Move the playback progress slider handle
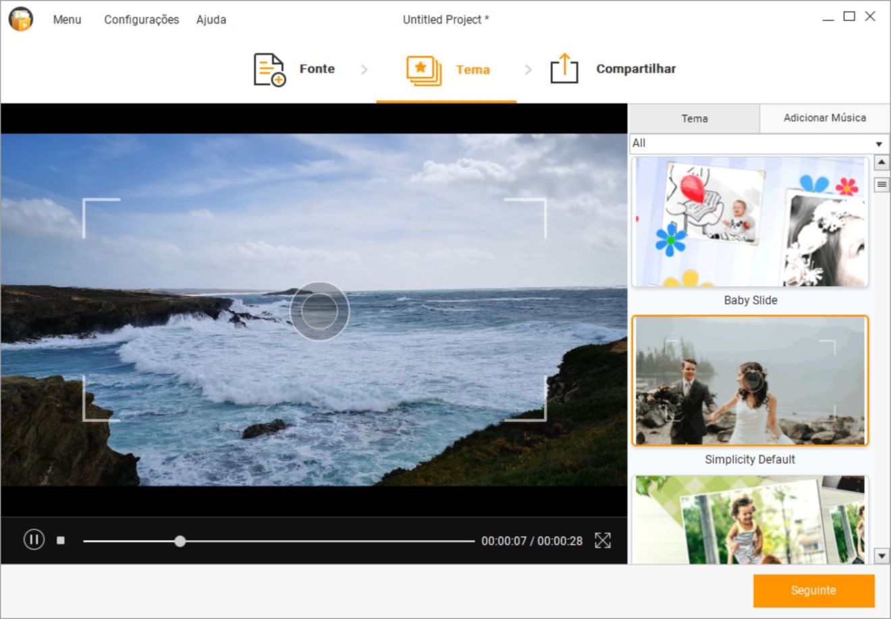Image resolution: width=891 pixels, height=619 pixels. point(180,541)
